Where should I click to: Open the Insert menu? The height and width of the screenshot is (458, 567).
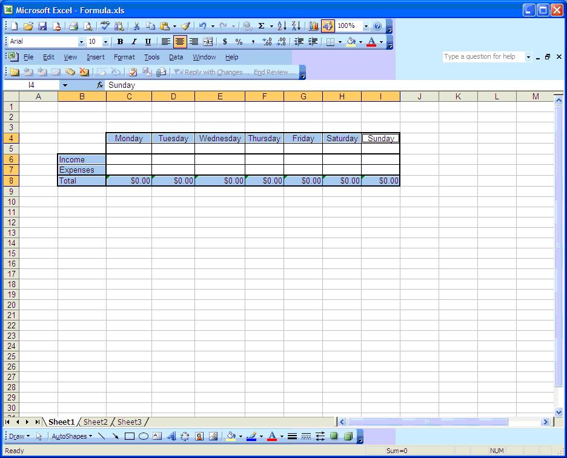[96, 57]
